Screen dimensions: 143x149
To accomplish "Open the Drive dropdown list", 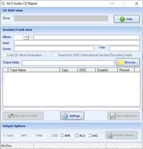I will coord(61,18).
